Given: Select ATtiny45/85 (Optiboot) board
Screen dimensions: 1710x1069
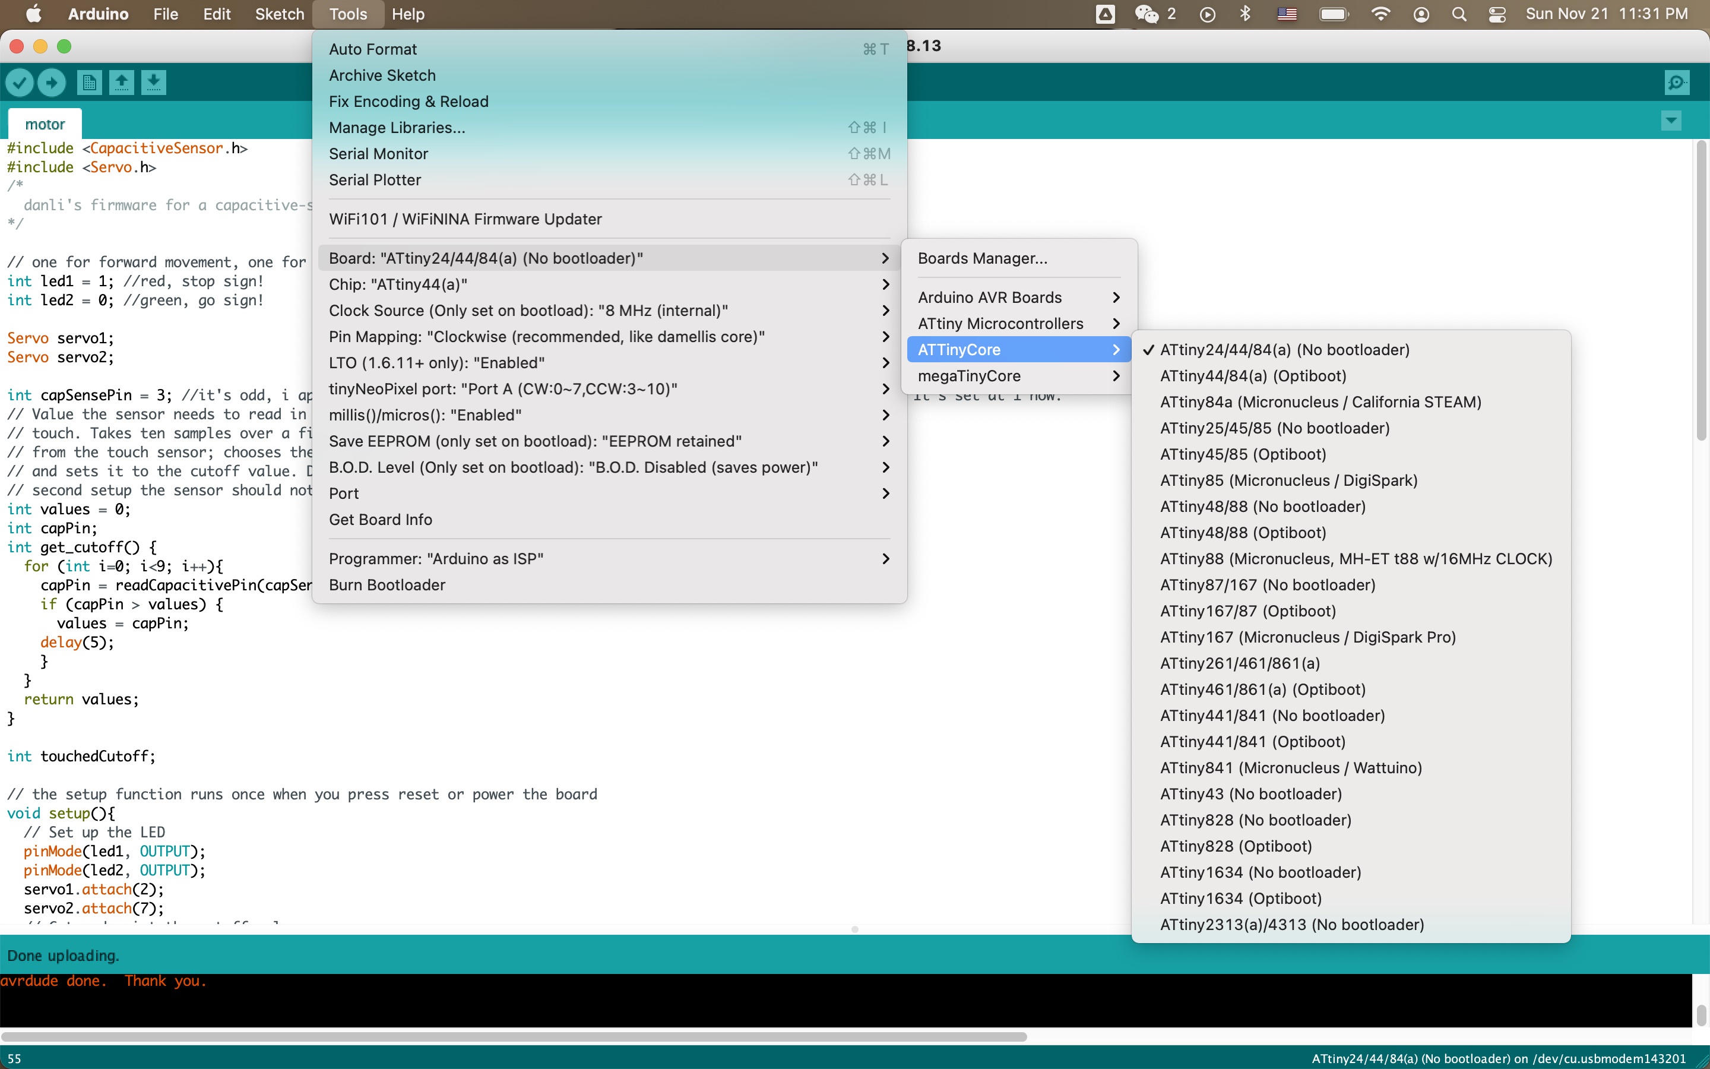Looking at the screenshot, I should pyautogui.click(x=1350, y=454).
